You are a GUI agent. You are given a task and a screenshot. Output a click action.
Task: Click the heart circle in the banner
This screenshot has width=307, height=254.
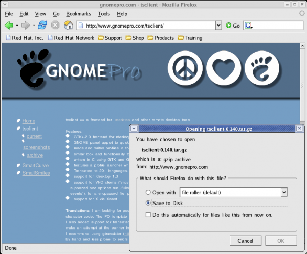(224, 68)
